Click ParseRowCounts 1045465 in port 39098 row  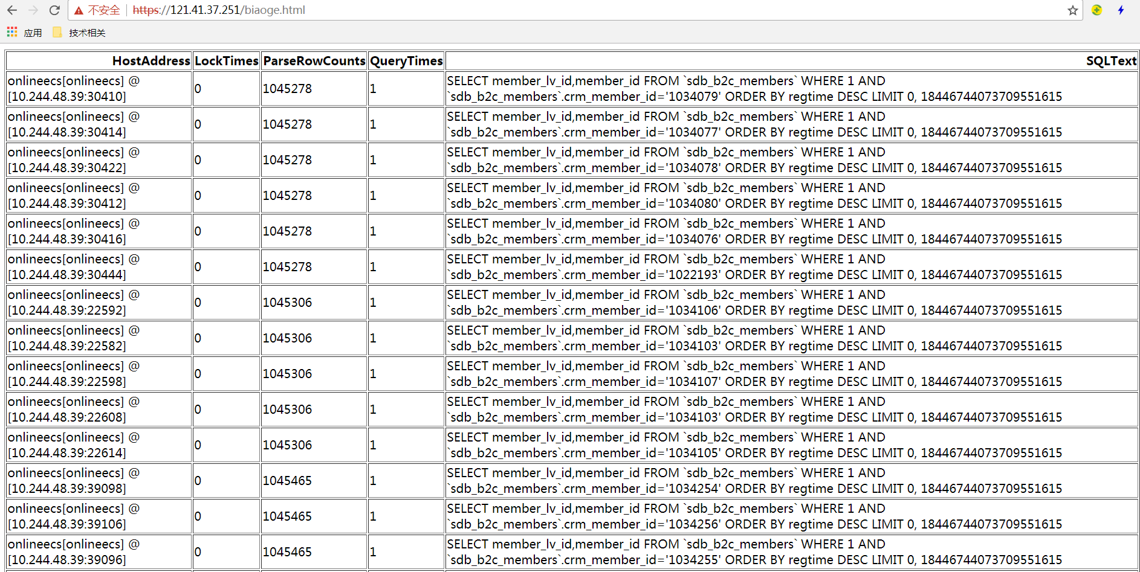[x=314, y=481]
